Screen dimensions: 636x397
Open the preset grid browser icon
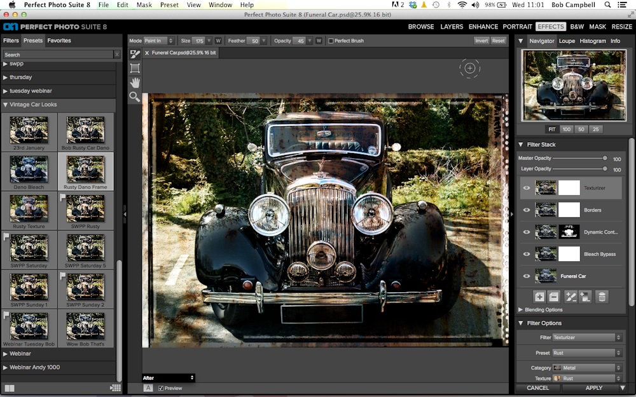pyautogui.click(x=115, y=388)
